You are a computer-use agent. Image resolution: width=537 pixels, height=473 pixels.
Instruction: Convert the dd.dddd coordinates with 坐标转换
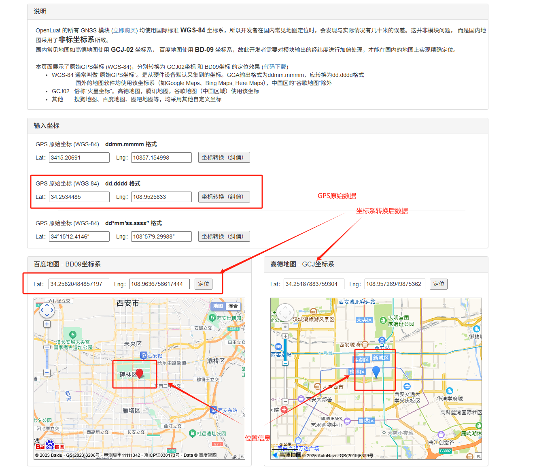pos(224,197)
